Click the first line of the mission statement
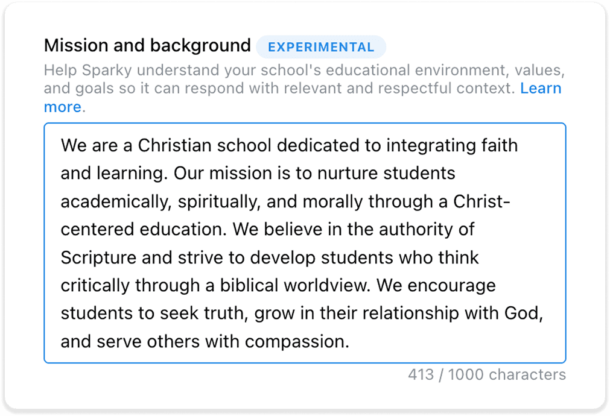The image size is (610, 416). pos(290,145)
